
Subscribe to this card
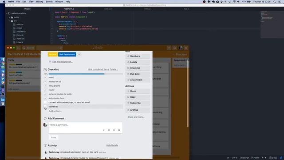click(138, 103)
